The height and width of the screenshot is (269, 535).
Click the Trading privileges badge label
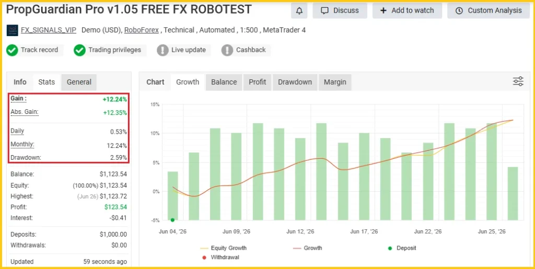click(x=114, y=50)
